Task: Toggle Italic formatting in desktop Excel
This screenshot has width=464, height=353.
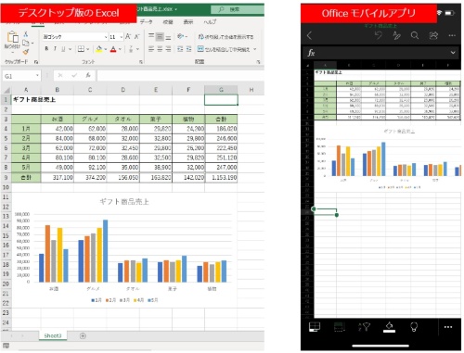Action: 55,48
